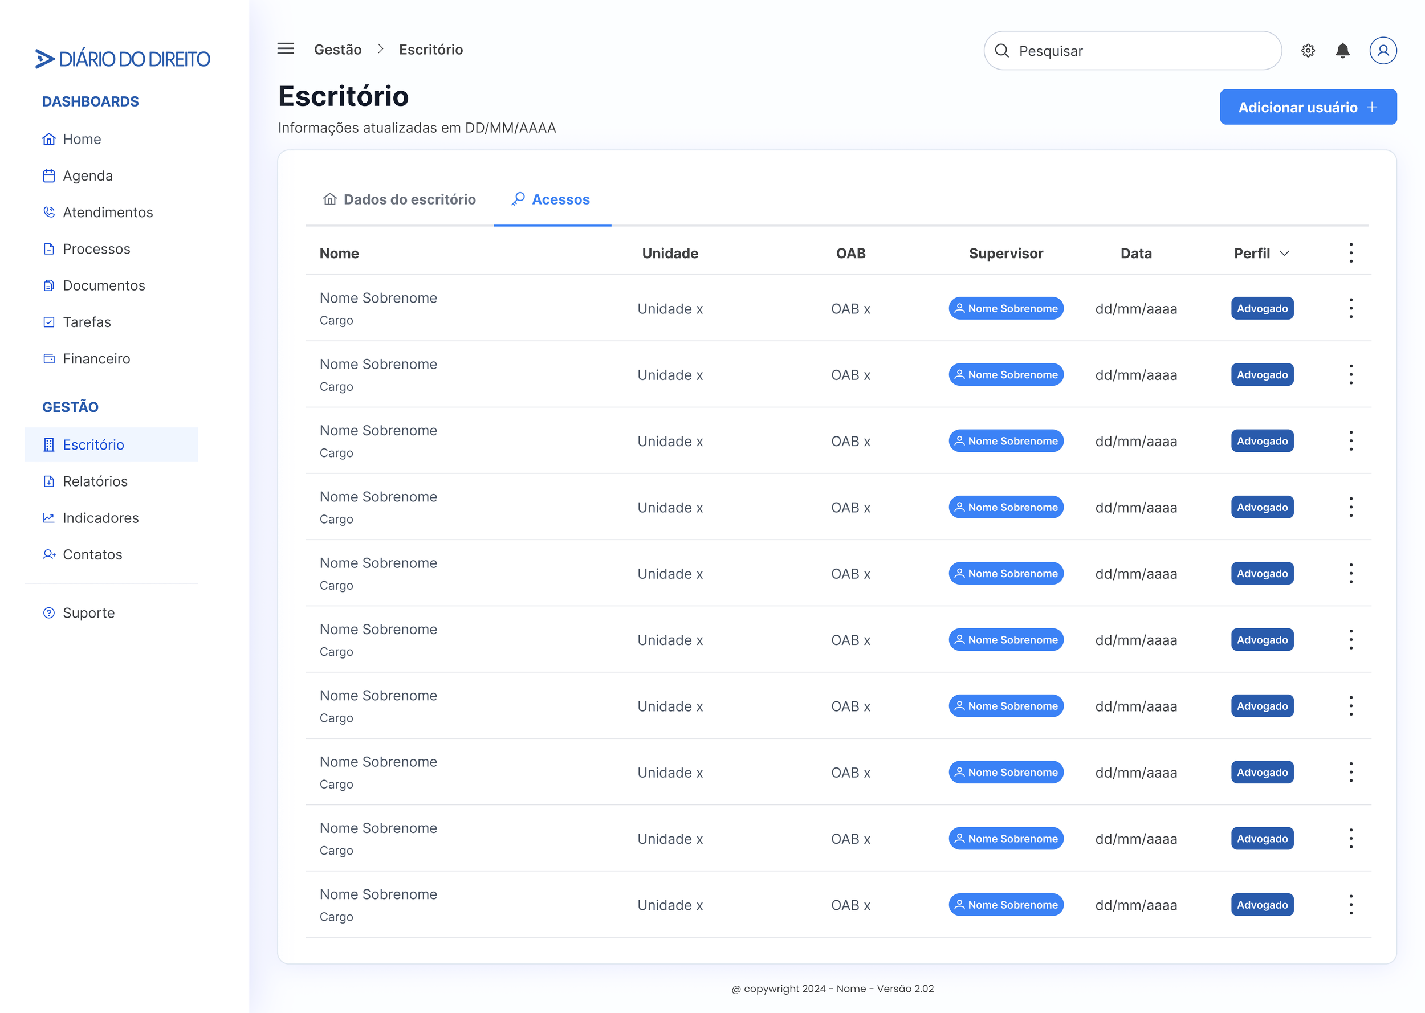Open the last row's three-dot actions menu
The image size is (1425, 1013).
click(1351, 905)
